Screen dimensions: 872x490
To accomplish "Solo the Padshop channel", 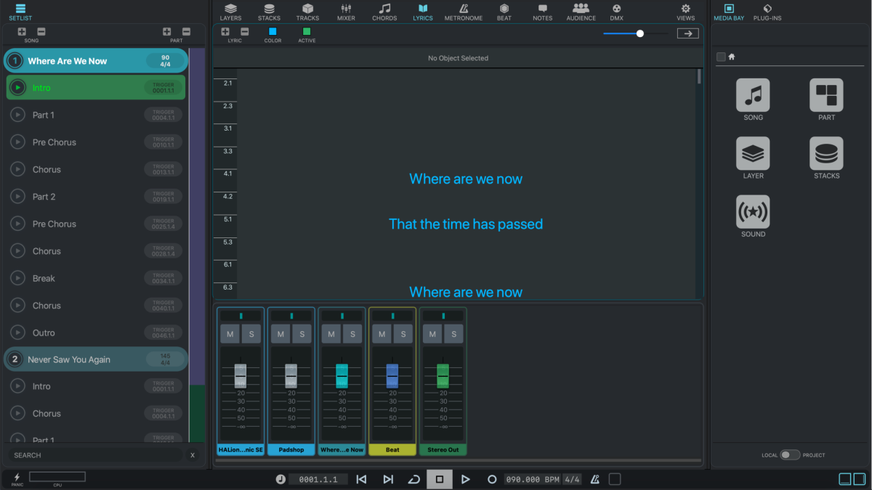I will [302, 334].
